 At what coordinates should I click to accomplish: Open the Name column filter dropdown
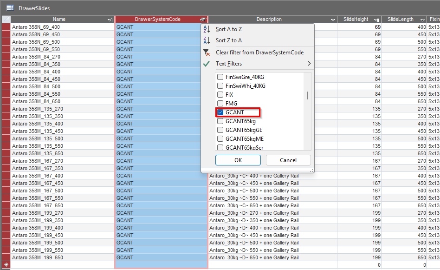click(110, 20)
